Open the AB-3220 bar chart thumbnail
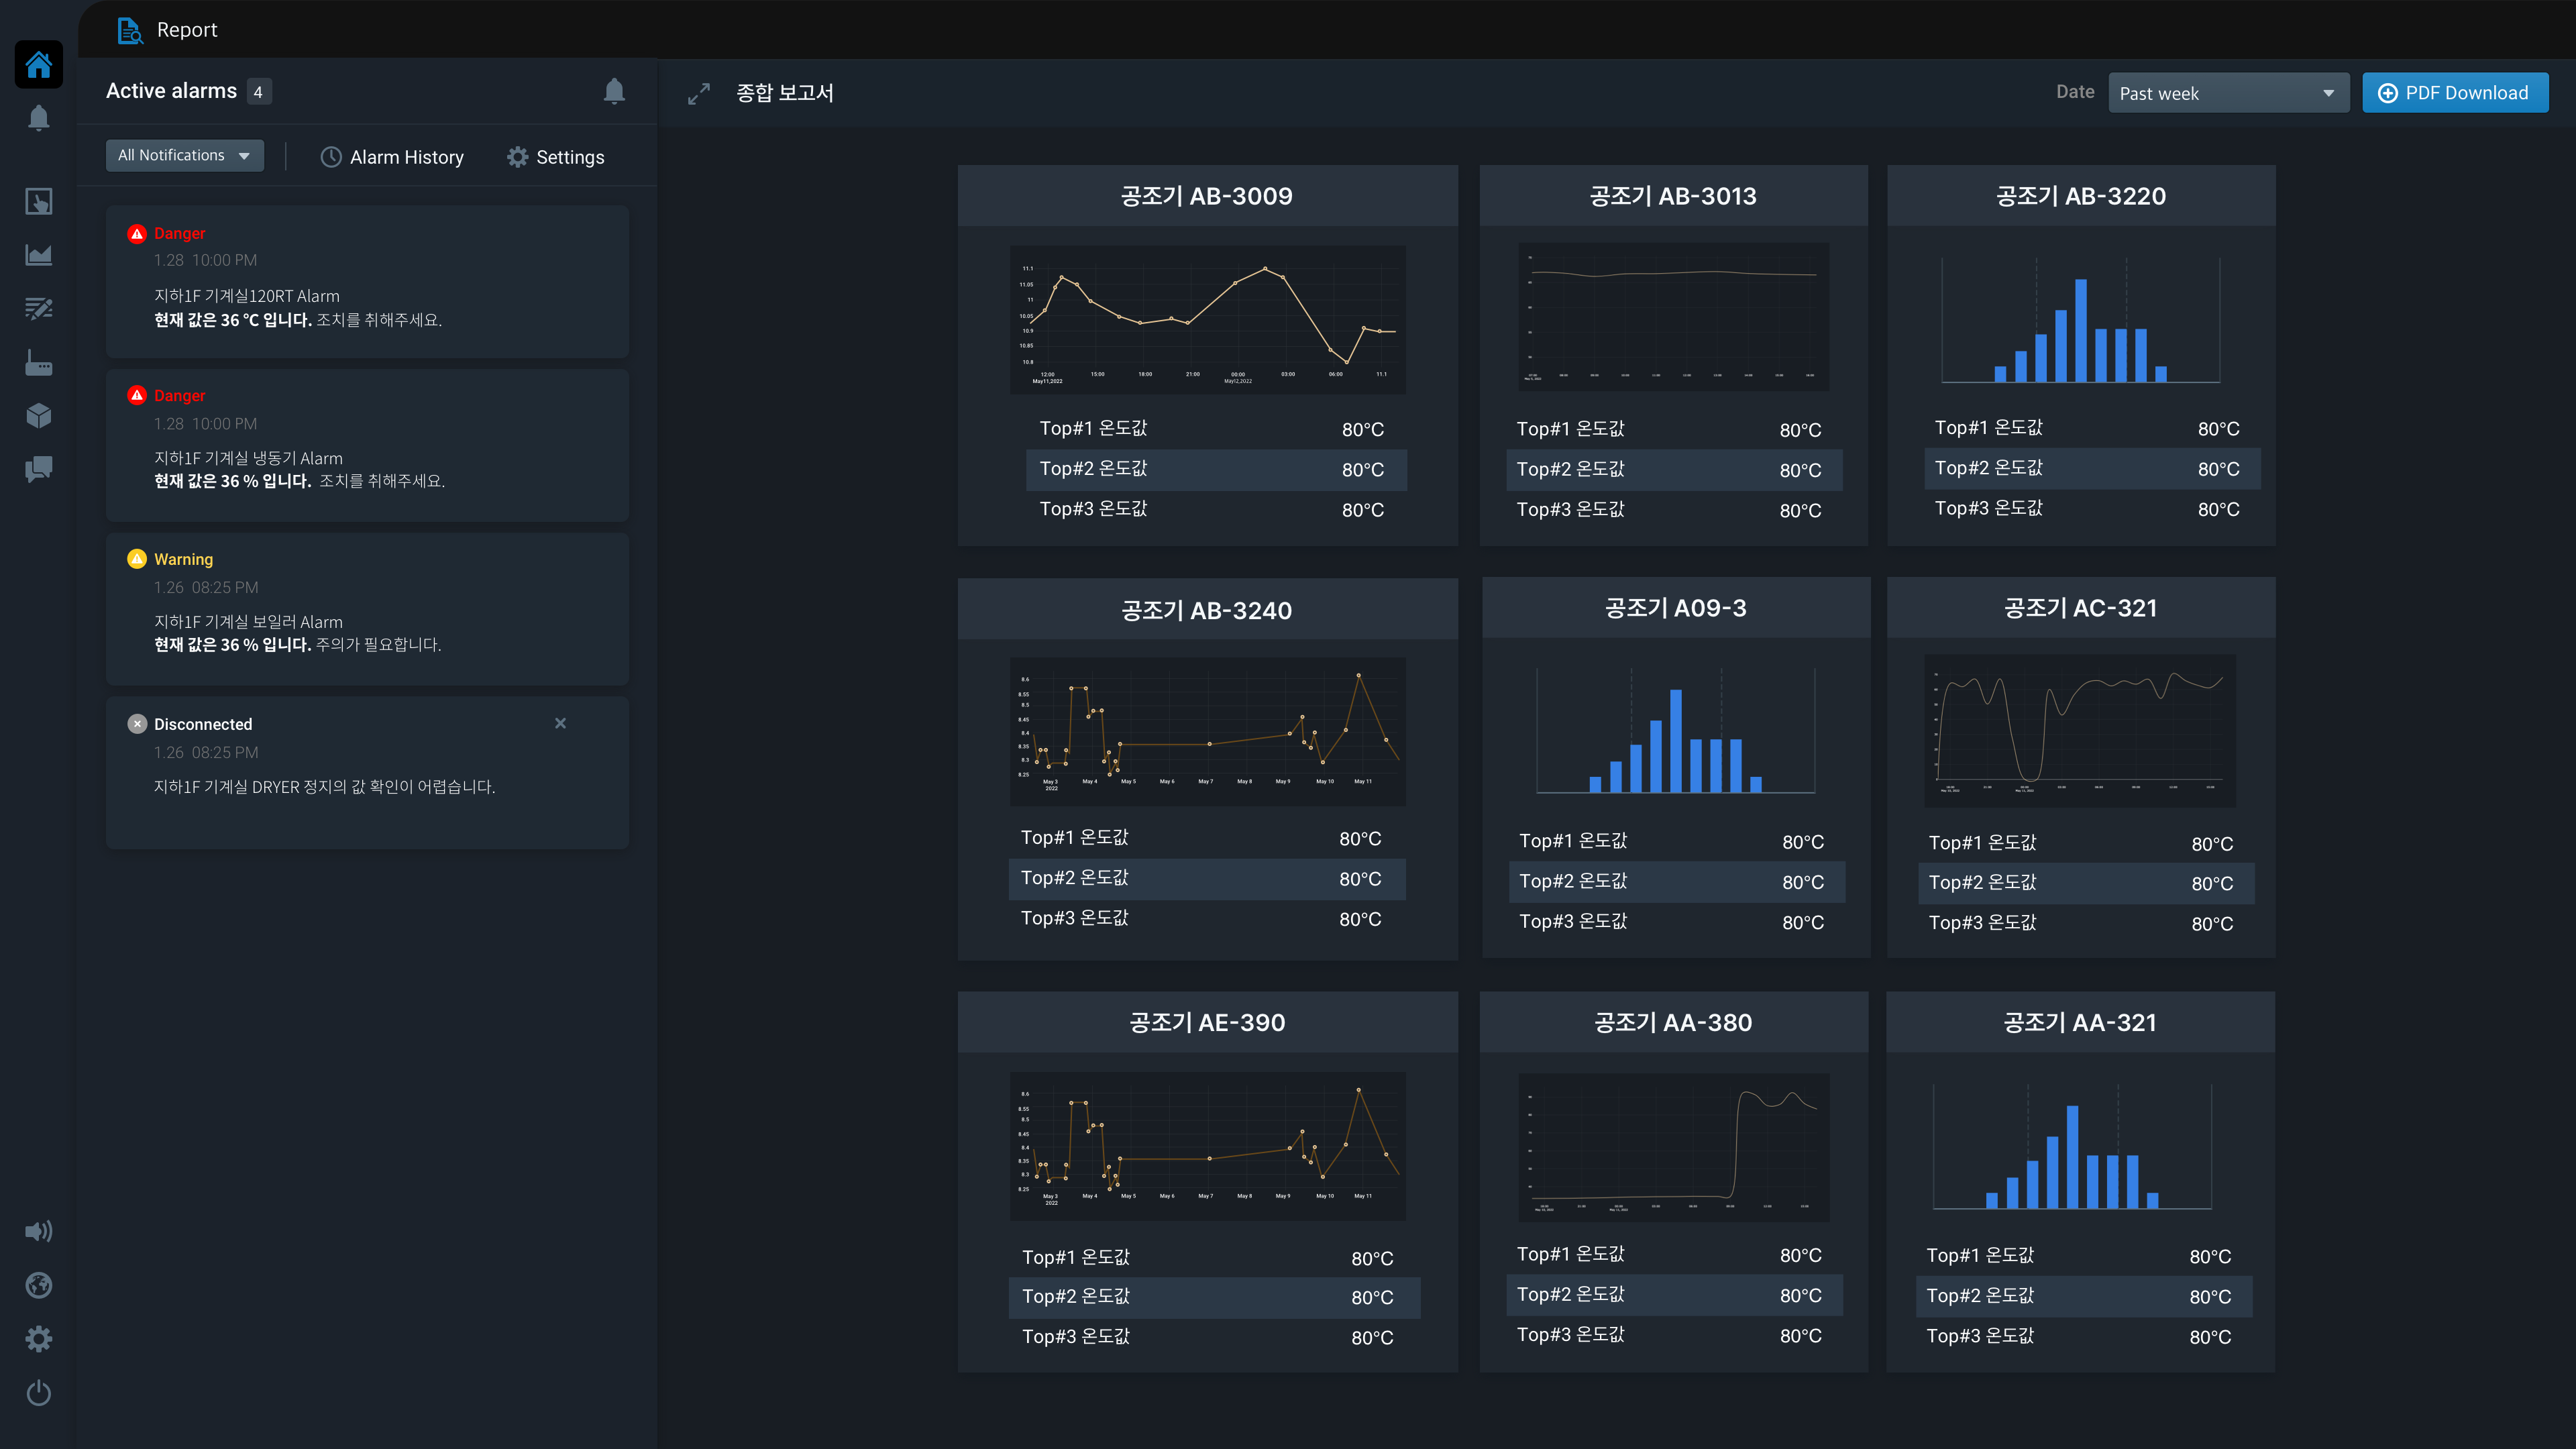The width and height of the screenshot is (2576, 1449). 2081,320
